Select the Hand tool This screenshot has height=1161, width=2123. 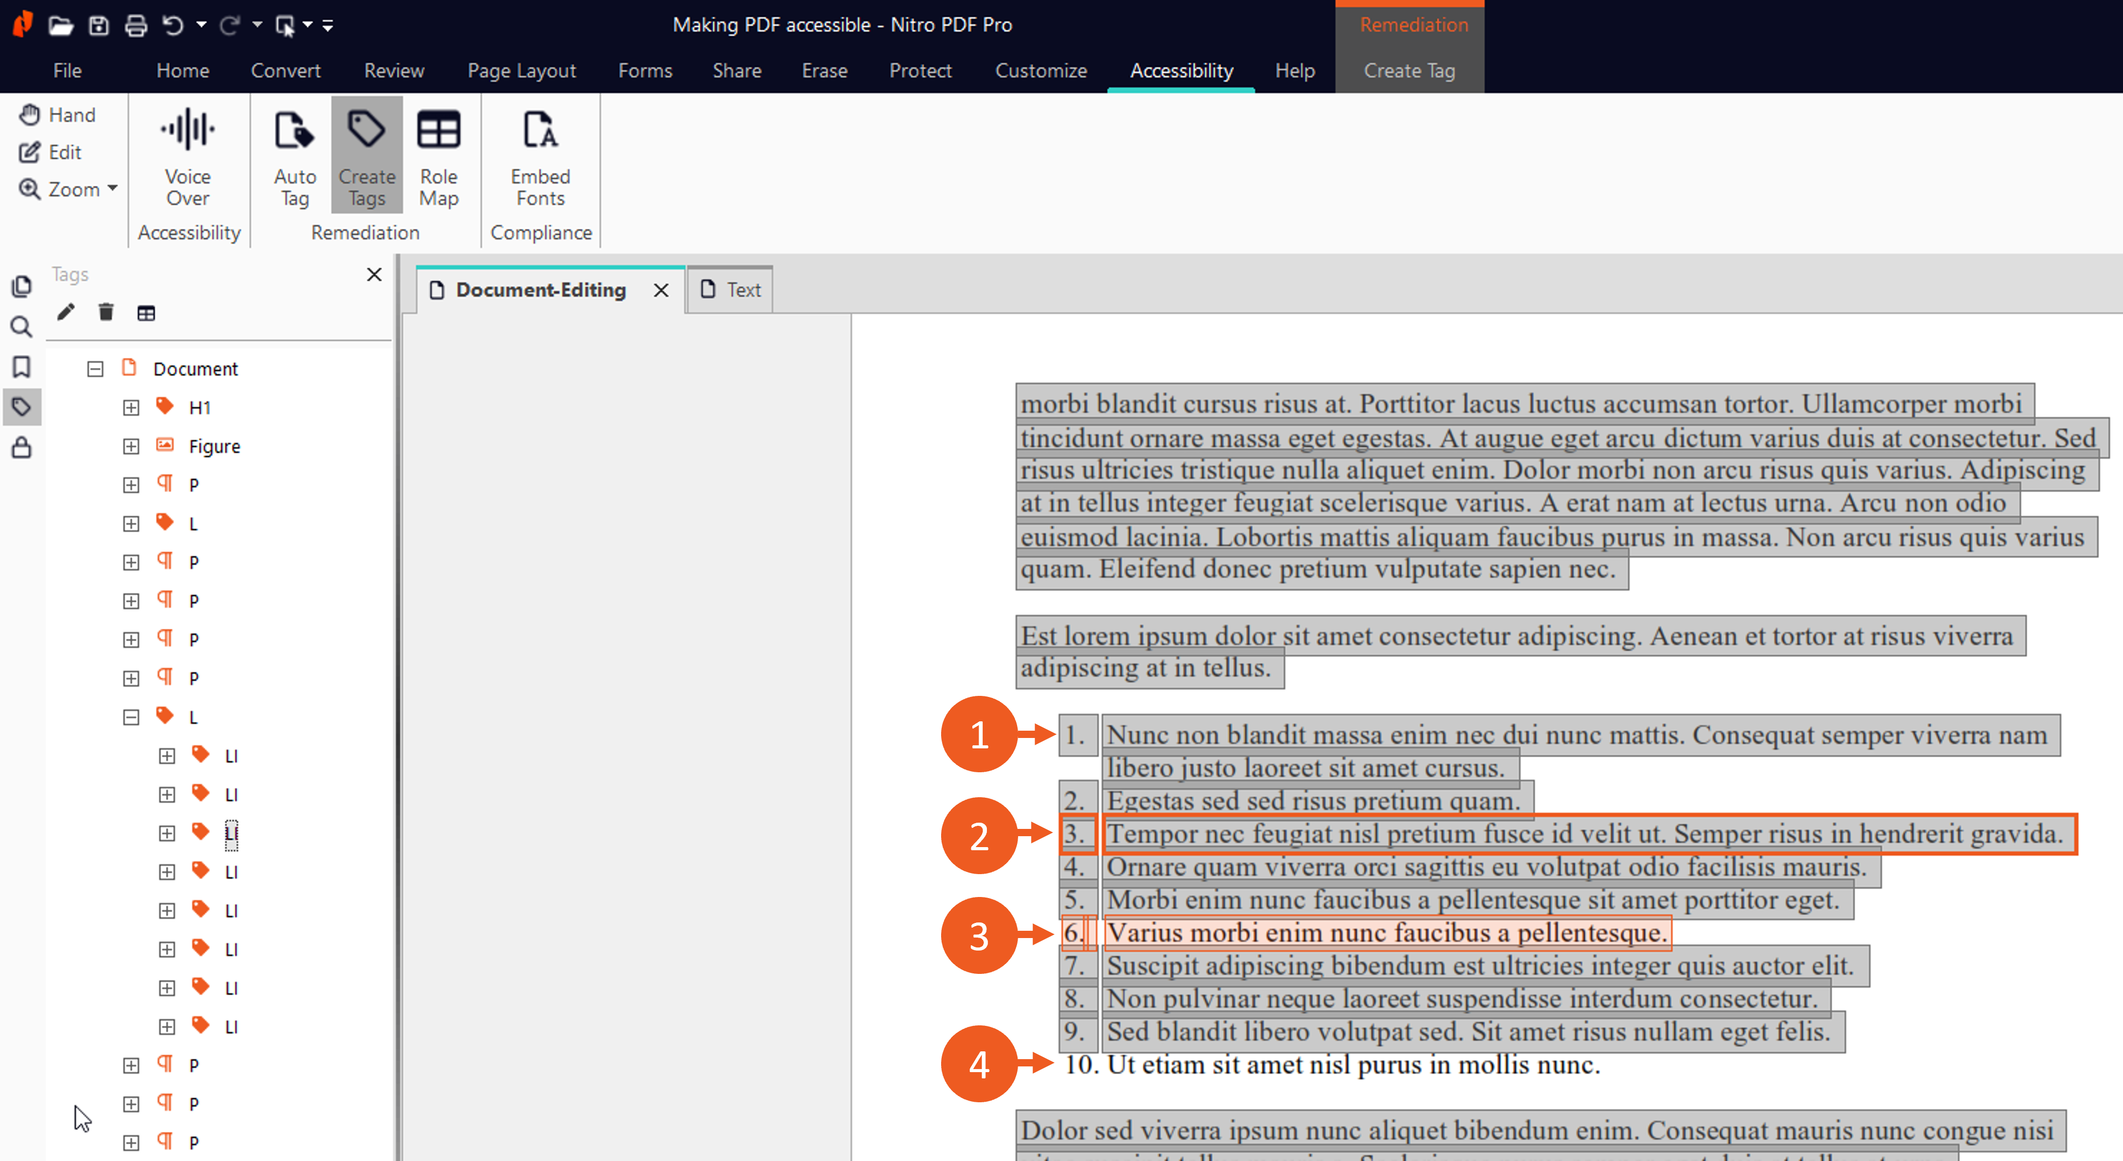tap(58, 114)
